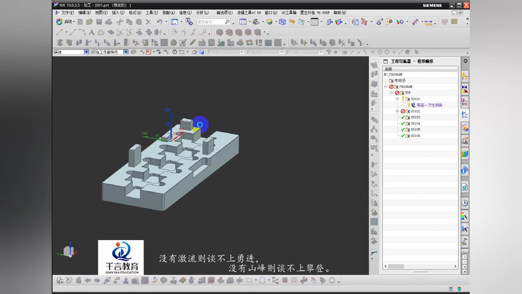The image size is (522, 294).
Task: Open the 分析(L) menu
Action: [202, 13]
